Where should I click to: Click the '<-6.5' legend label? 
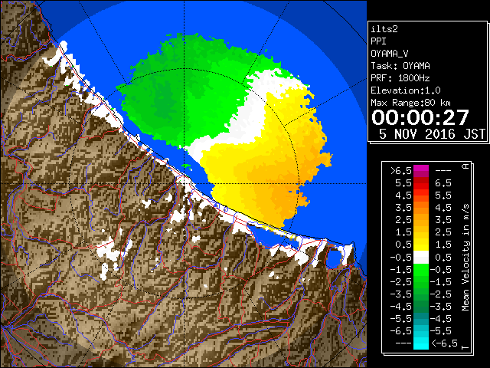coord(444,343)
